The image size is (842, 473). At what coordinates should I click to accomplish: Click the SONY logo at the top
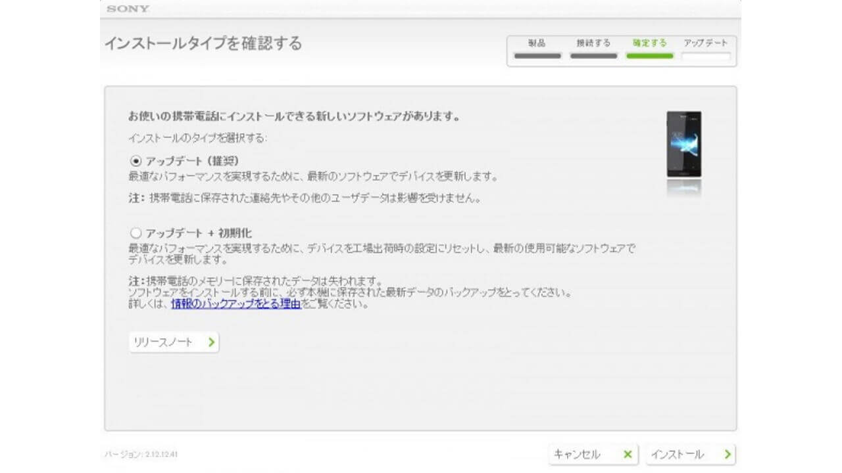coord(129,8)
